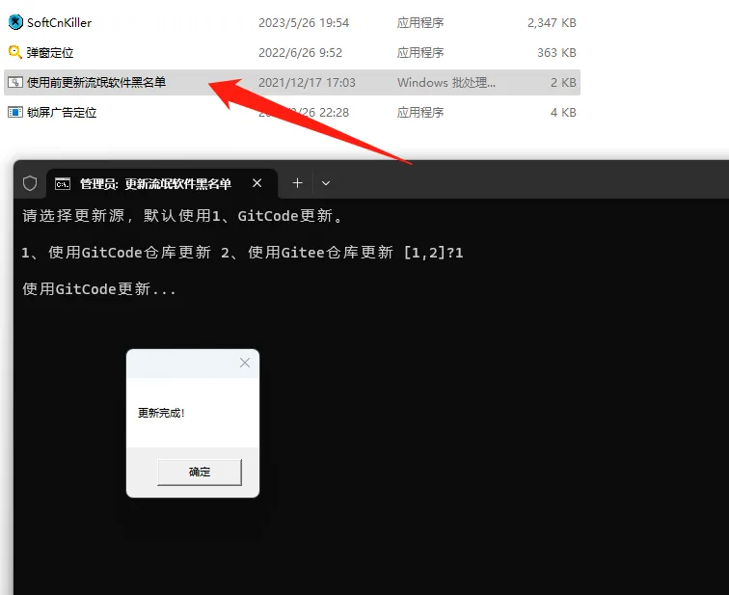
Task: Click the date 2022/6/26 9:52
Action: (300, 52)
